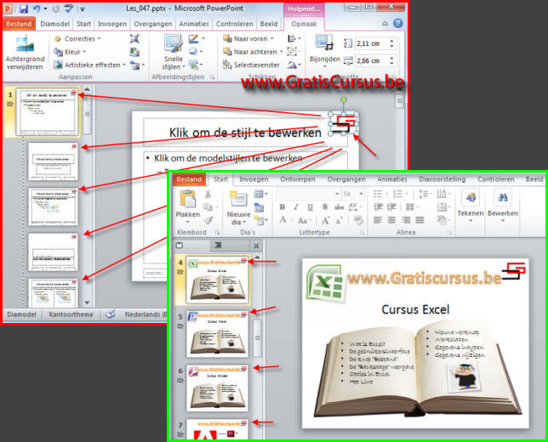This screenshot has height=442, width=548.
Task: Click the Reset slide icon in Dia's group
Action: click(259, 207)
